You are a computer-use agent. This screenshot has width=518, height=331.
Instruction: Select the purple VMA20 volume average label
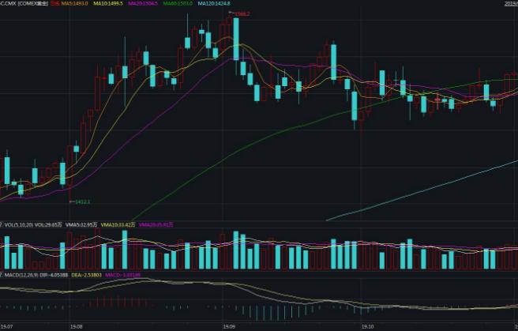[156, 224]
